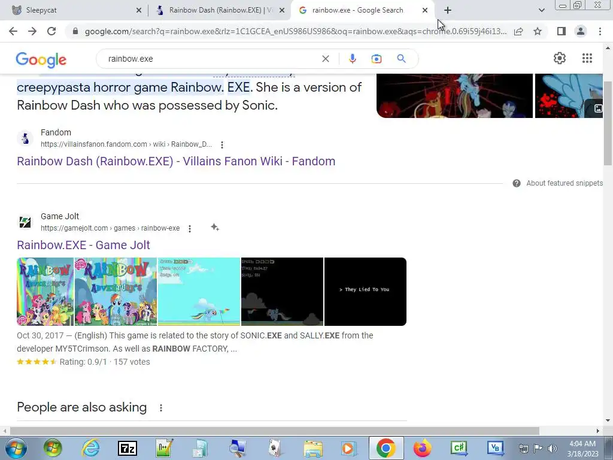Image resolution: width=613 pixels, height=460 pixels.
Task: Reload the current page
Action: (x=51, y=31)
